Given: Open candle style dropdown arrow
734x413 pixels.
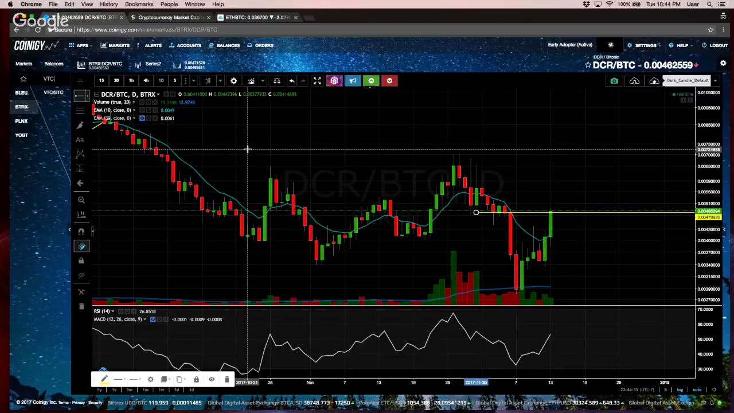Looking at the screenshot, I should 220,81.
